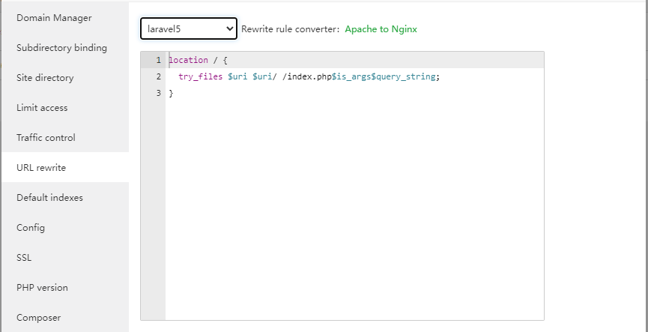This screenshot has width=648, height=332.
Task: Go to Subdirectory binding settings
Action: pos(61,48)
